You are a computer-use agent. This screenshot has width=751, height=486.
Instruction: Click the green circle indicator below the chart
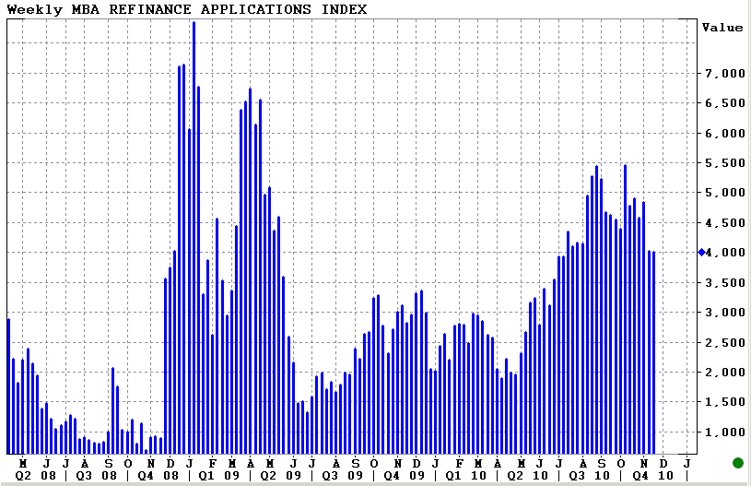point(737,462)
